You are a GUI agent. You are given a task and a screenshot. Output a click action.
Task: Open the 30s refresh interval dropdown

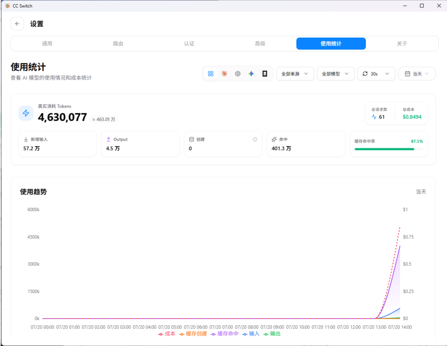376,74
